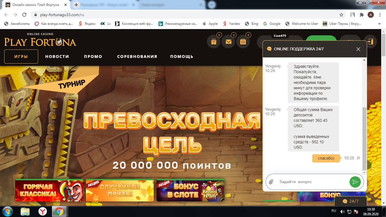Open the Случайные Призы promo banner
386x217 pixels.
tap(120, 190)
